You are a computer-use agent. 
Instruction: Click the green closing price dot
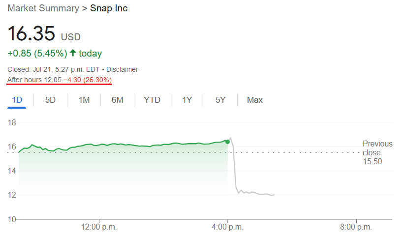tap(227, 142)
